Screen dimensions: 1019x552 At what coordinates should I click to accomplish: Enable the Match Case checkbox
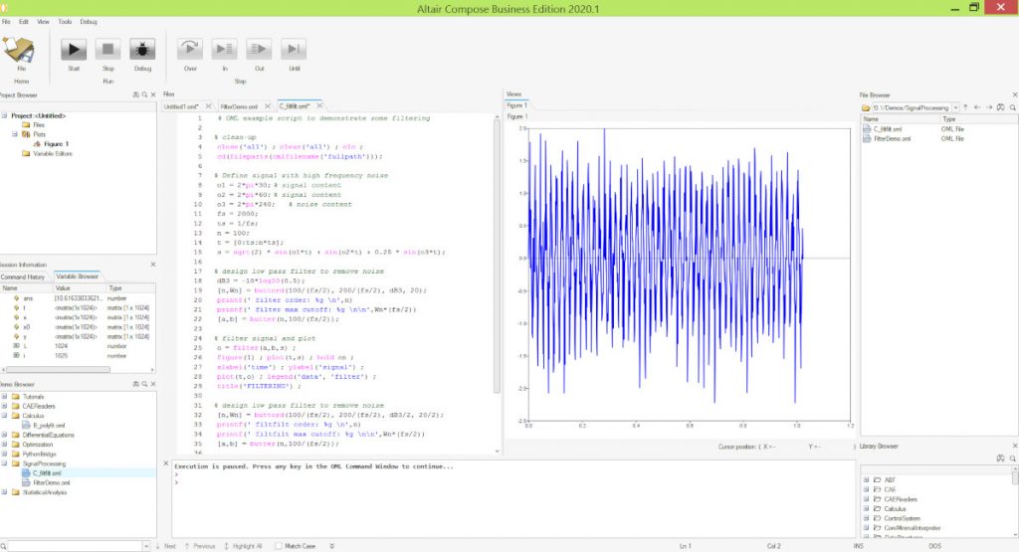278,546
